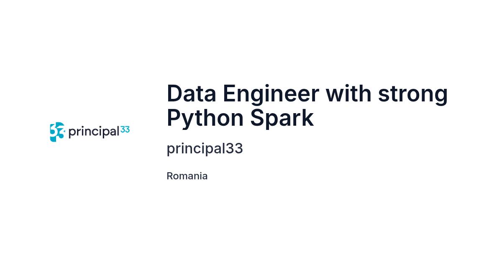Screen dimensions: 502x264
Task: Select the word Python in the title
Action: coord(205,120)
